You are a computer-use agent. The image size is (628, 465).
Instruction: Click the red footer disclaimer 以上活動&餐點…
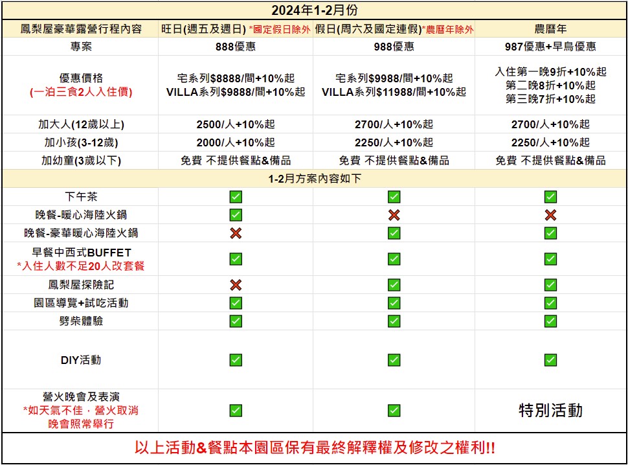click(315, 448)
